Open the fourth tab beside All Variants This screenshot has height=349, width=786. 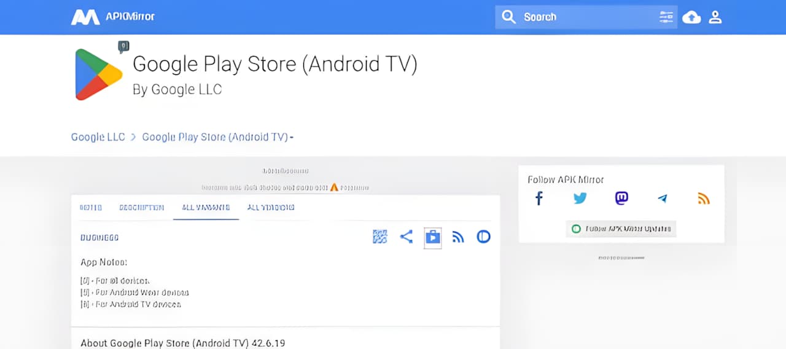coord(271,208)
